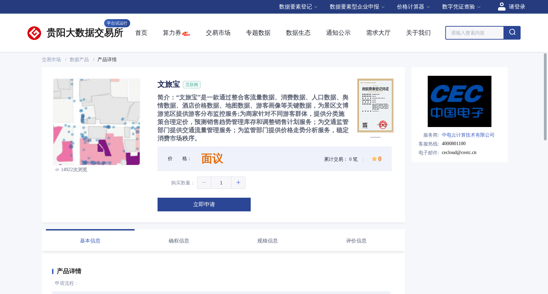The width and height of the screenshot is (548, 294).
Task: Click the search input field
Action: pyautogui.click(x=475, y=33)
